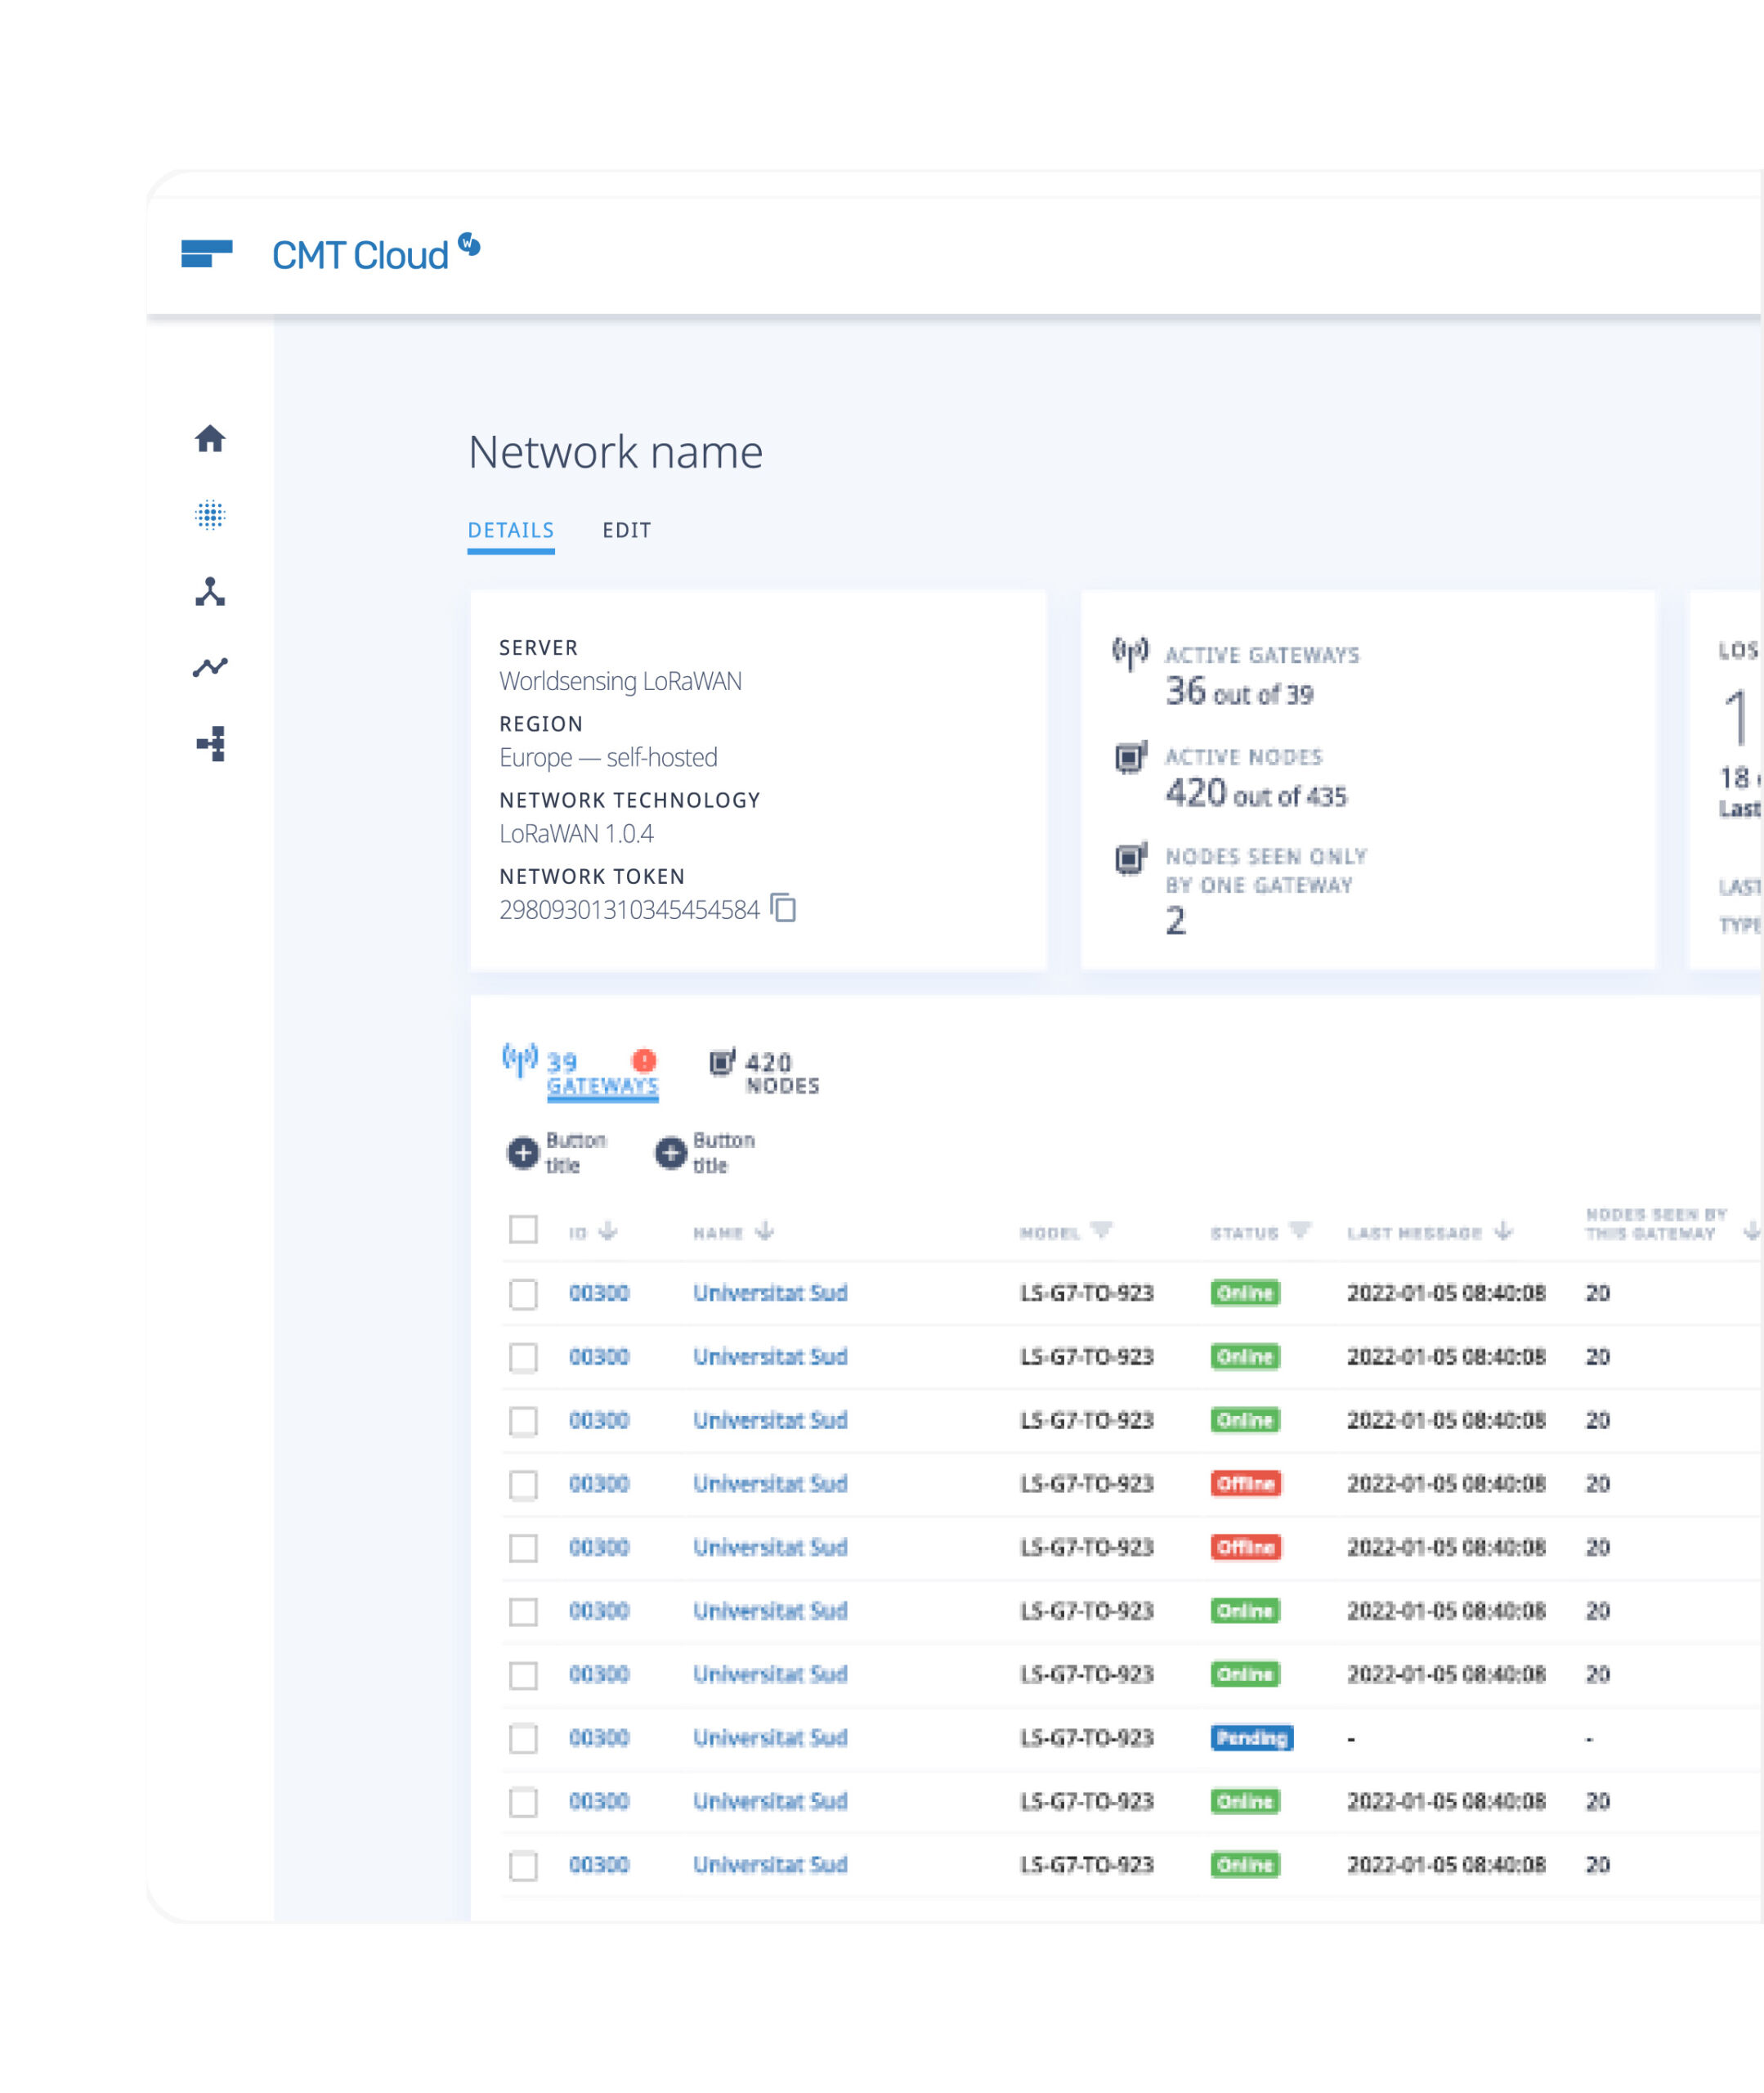Viewport: 1764px width, 2093px height.
Task: Select the checkbox on the first Universitat Sud row
Action: point(524,1293)
